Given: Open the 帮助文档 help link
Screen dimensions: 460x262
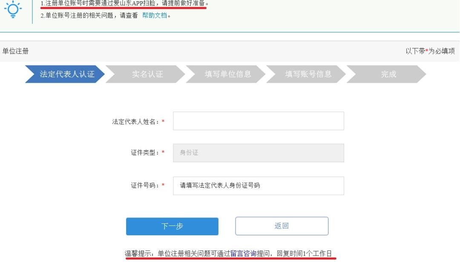Looking at the screenshot, I should click(155, 15).
